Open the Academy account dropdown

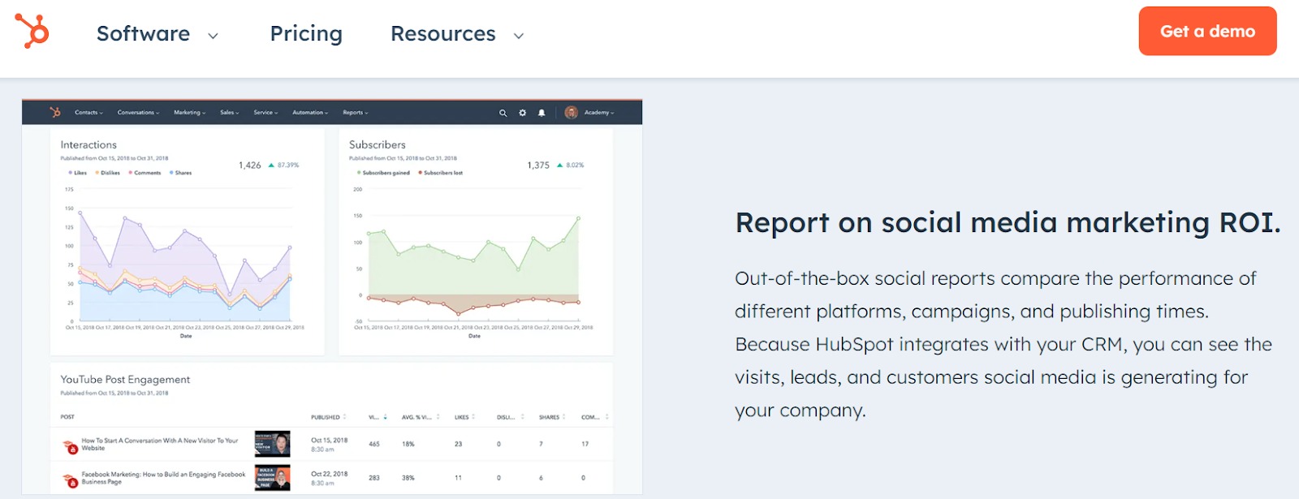coord(599,113)
